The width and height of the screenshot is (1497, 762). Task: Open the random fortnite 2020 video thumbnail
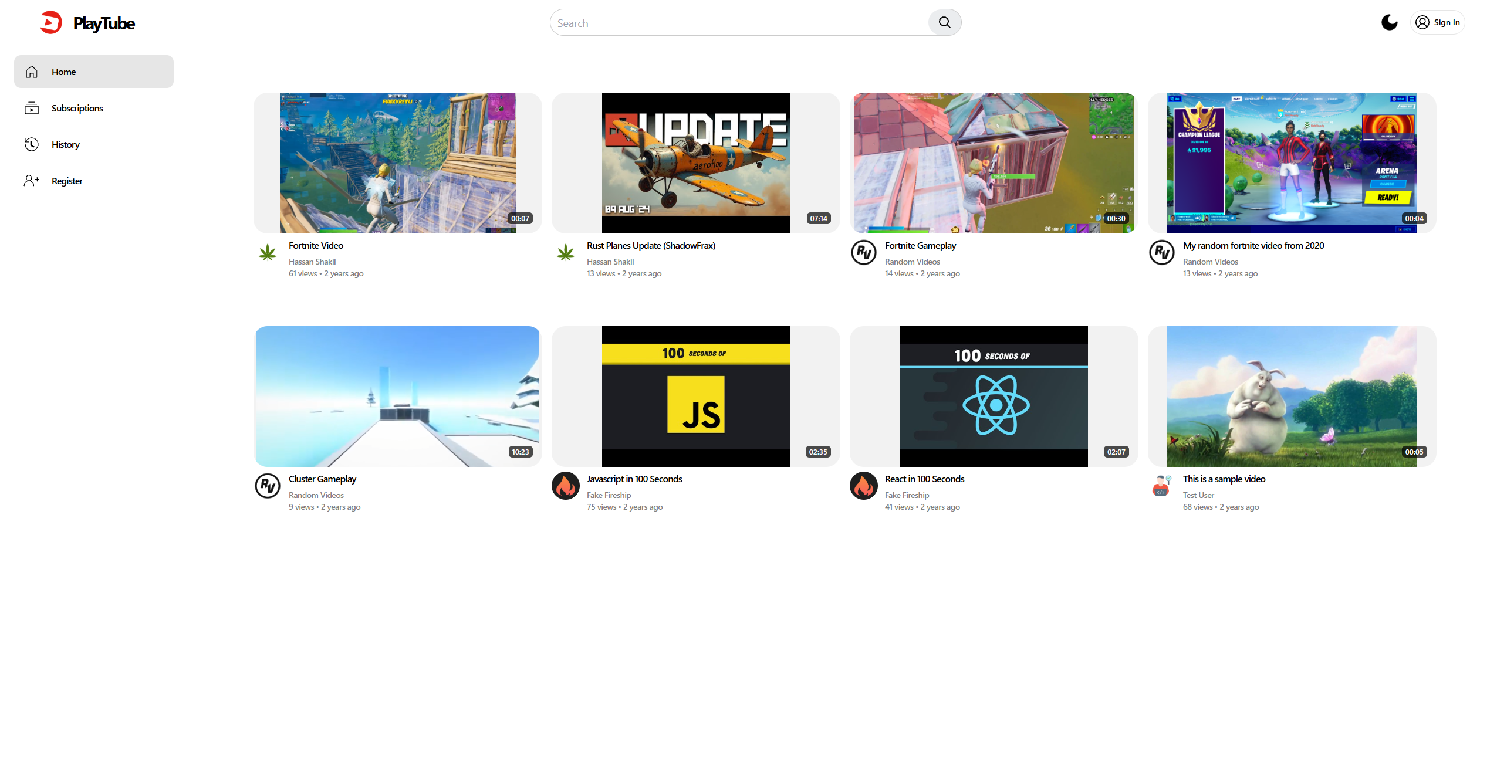pos(1292,163)
